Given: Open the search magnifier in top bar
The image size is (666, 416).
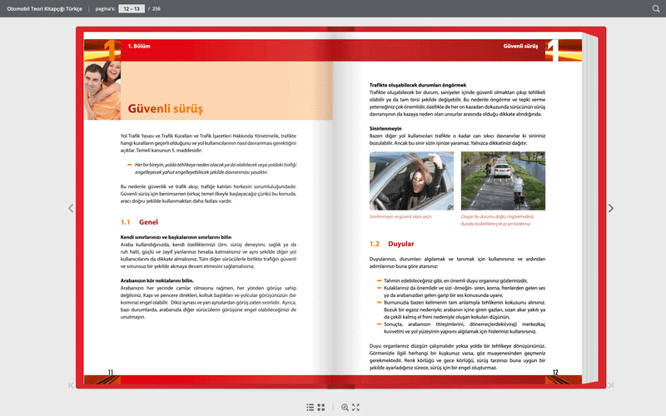Looking at the screenshot, I should coord(656,8).
